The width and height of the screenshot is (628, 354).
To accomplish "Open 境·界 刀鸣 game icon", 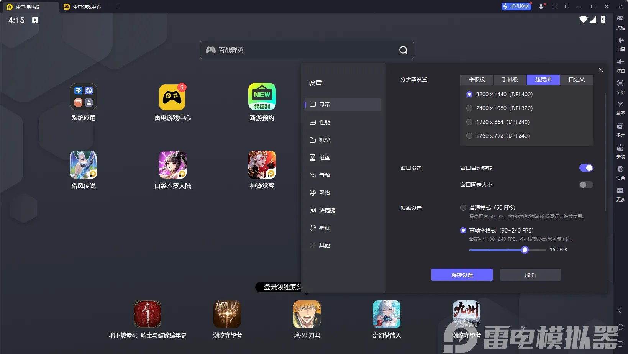I will 307,314.
